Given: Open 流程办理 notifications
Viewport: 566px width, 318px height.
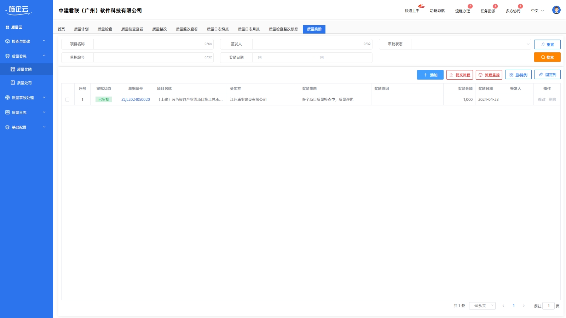Looking at the screenshot, I should pos(462,11).
